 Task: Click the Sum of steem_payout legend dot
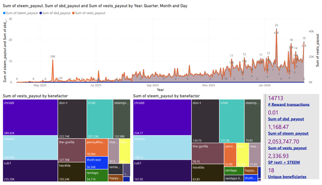[5, 13]
